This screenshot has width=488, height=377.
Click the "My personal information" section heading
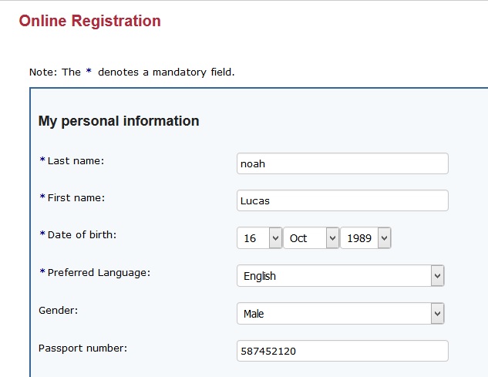click(x=119, y=121)
